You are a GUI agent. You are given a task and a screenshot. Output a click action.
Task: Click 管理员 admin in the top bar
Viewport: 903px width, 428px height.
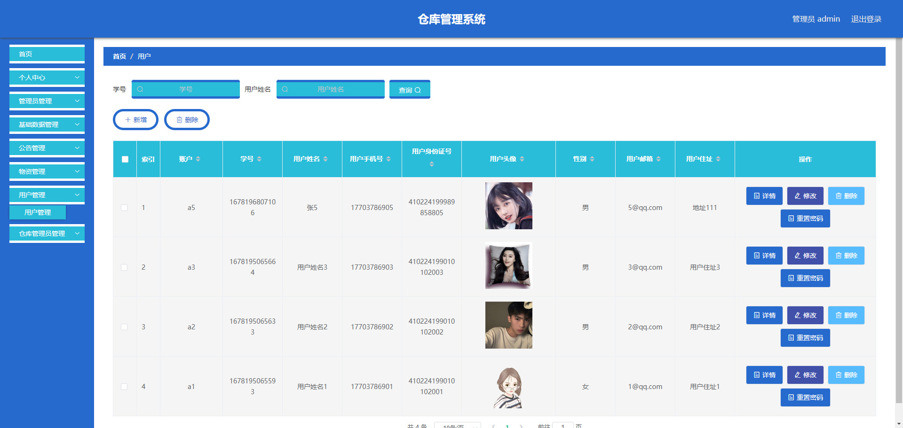(816, 19)
